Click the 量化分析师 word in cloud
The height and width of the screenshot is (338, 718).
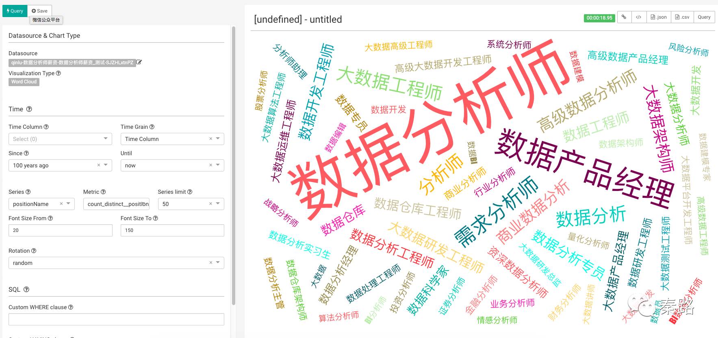(588, 240)
